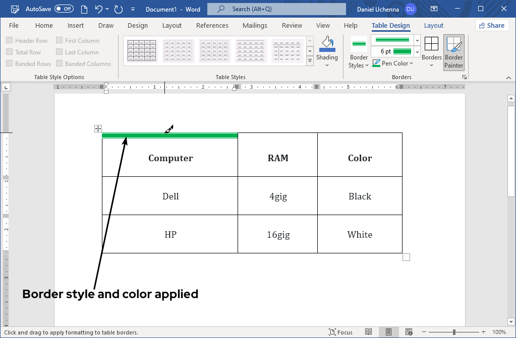Expand the Pen Color dropdown
Image resolution: width=516 pixels, height=338 pixels.
[x=412, y=63]
